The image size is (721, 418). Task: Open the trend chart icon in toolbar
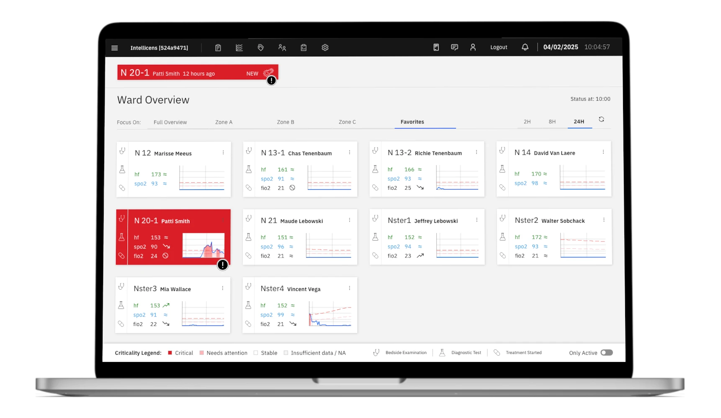coord(239,48)
